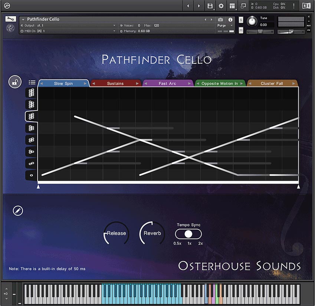The height and width of the screenshot is (306, 315).
Task: Click the padlock icon above voice tabs
Action: coord(15,82)
